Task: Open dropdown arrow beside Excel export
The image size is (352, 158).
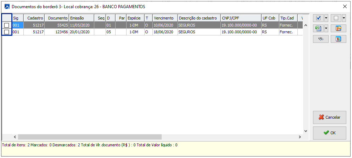Action: click(x=326, y=28)
